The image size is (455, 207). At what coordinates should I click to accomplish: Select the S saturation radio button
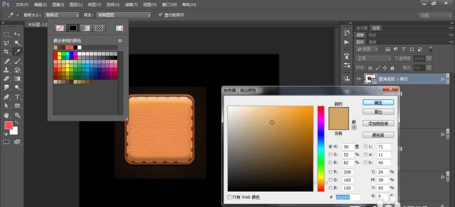[330, 154]
